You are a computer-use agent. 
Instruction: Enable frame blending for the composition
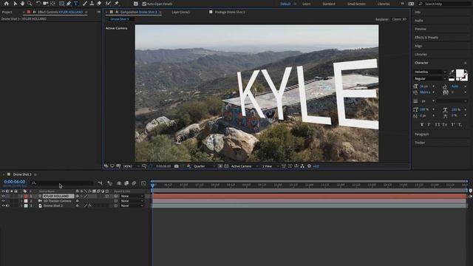click(126, 183)
